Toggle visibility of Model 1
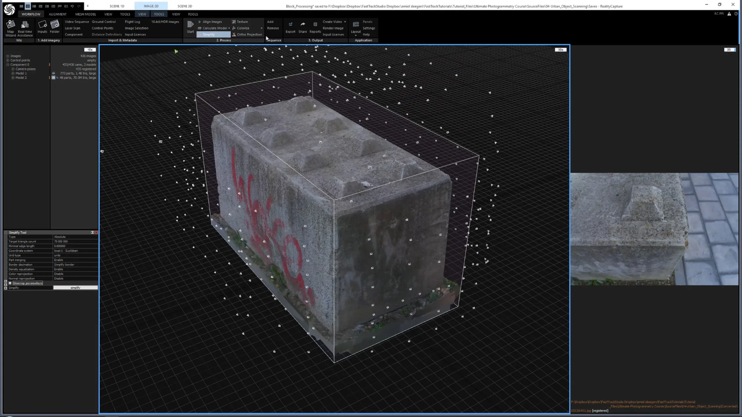The width and height of the screenshot is (742, 417). [53, 73]
